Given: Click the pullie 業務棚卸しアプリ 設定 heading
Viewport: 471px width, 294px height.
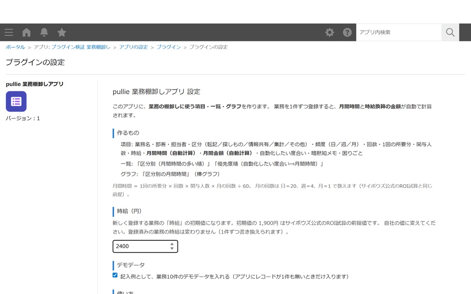Looking at the screenshot, I should point(156,92).
